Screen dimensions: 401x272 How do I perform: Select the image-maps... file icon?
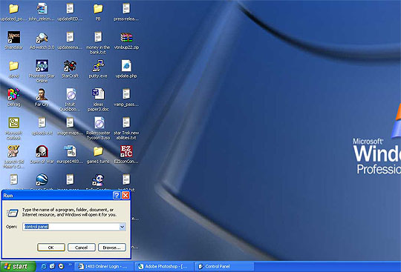(70, 123)
